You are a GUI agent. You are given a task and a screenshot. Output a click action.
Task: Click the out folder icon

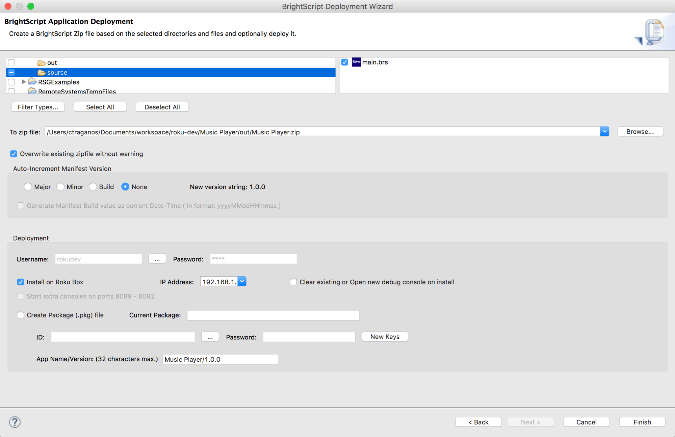tap(42, 62)
